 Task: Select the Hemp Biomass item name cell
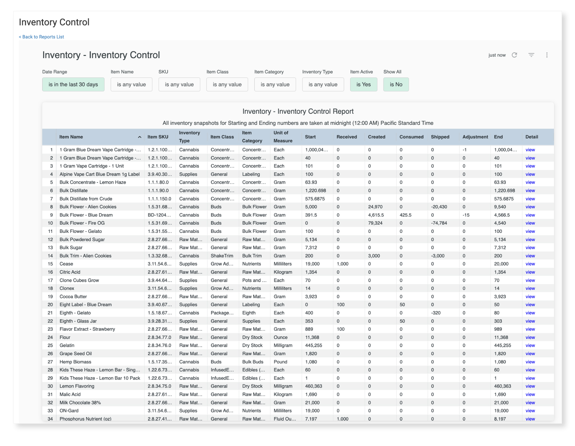tap(75, 362)
